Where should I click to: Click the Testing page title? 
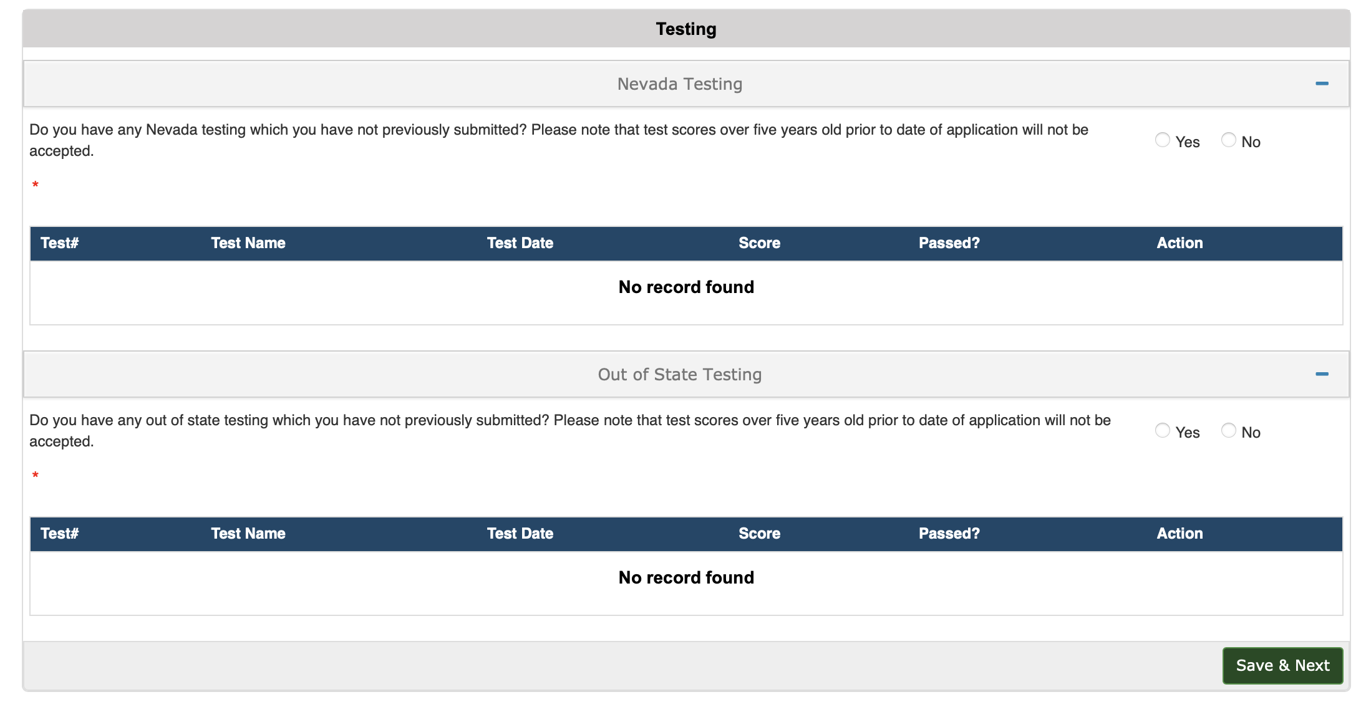tap(685, 28)
